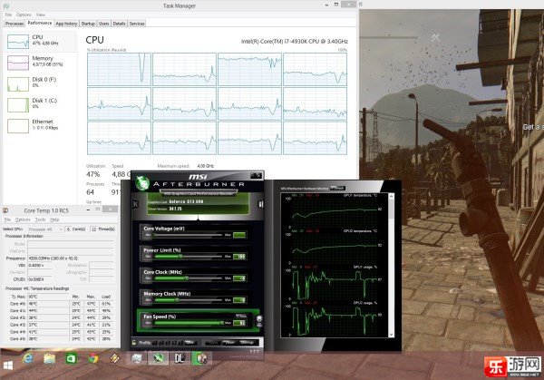Click the Core Clock value box
The height and width of the screenshot is (380, 544).
pos(239,278)
